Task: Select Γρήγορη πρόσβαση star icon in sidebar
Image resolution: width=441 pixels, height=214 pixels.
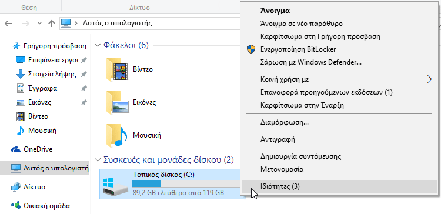Action: (17, 46)
